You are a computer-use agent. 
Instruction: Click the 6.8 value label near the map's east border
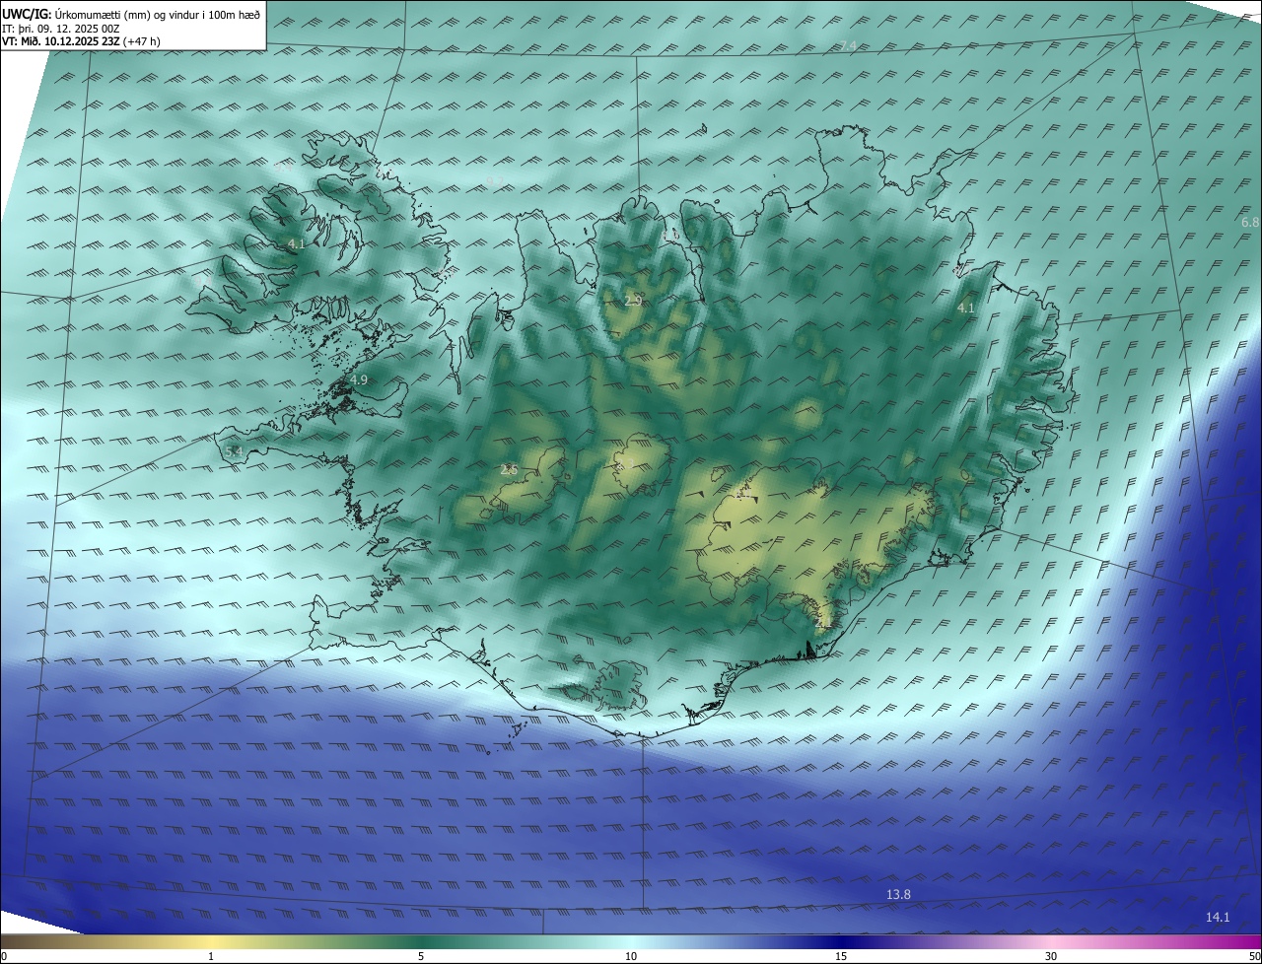(x=1250, y=223)
